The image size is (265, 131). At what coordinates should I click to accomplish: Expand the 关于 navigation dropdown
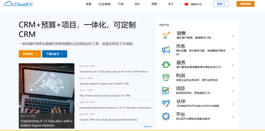pyautogui.click(x=173, y=4)
